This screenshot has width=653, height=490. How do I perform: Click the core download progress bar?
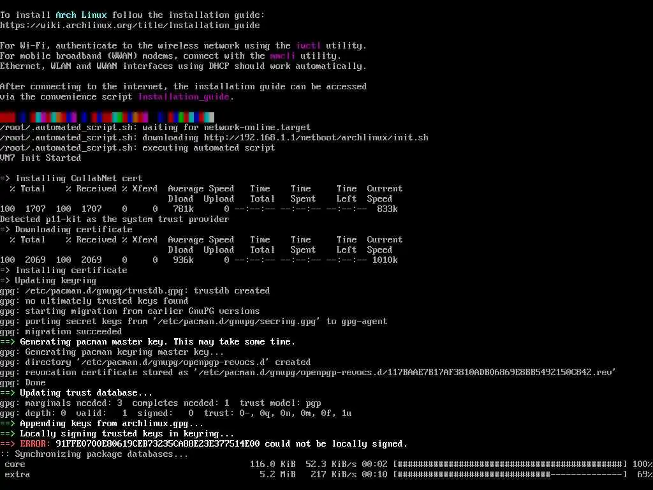coord(510,464)
